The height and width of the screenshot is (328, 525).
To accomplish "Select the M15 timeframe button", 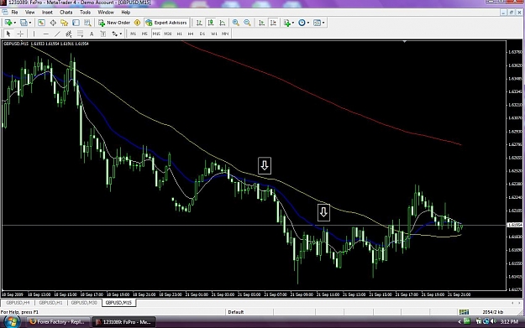I will tap(156, 34).
